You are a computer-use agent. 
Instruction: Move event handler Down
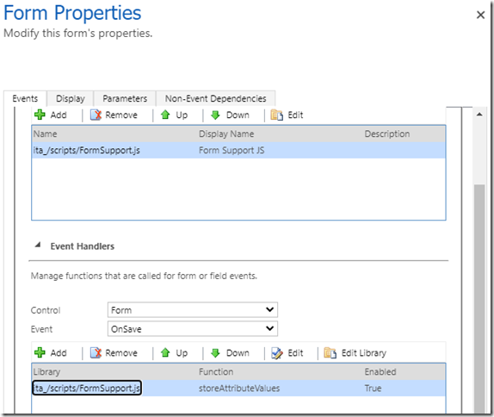tap(230, 352)
